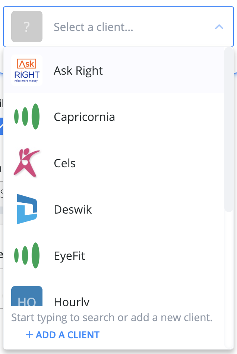Click the Cels pink figure logo
Viewport: 237px width, 354px height.
27,162
